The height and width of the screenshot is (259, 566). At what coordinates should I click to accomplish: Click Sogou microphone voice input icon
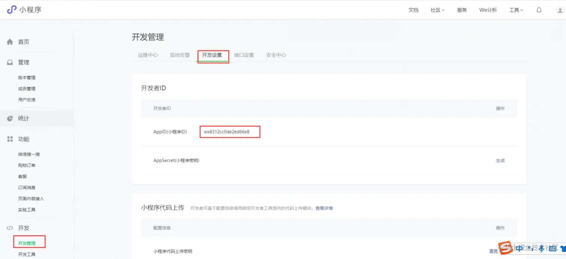click(541, 249)
